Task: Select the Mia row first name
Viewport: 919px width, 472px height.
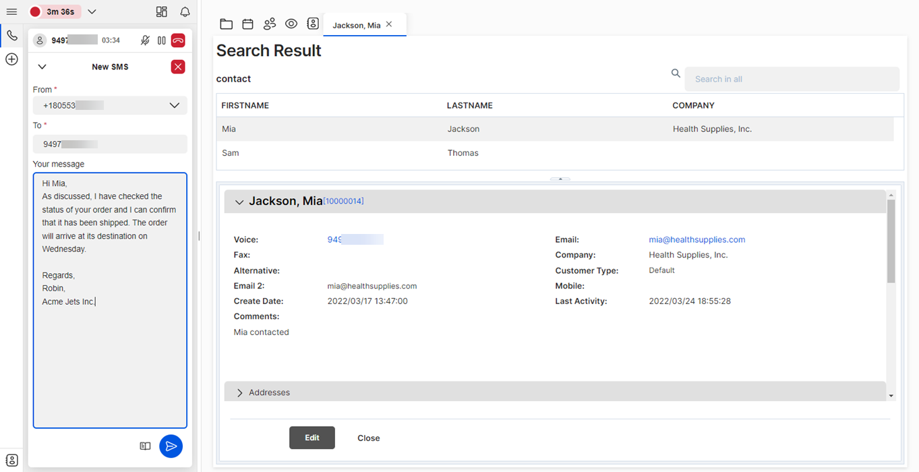Action: pyautogui.click(x=229, y=129)
